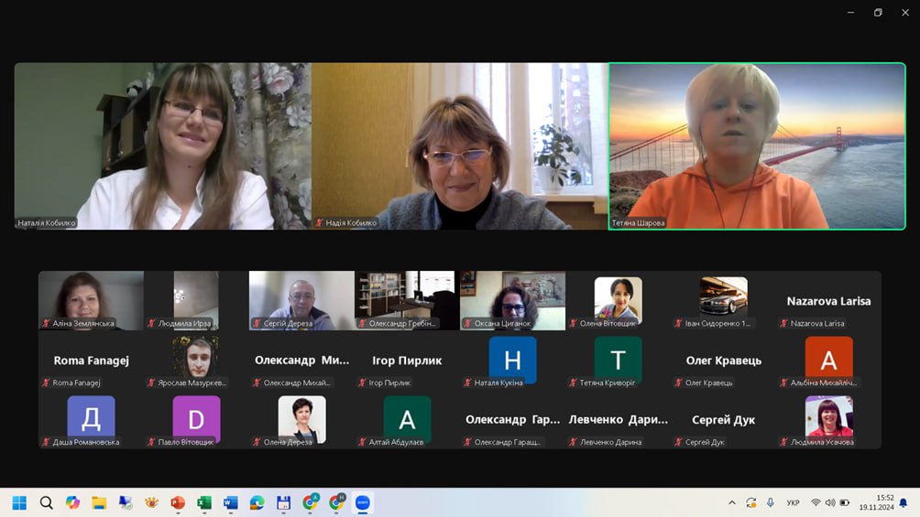The height and width of the screenshot is (517, 920).
Task: Open the Windows Start menu
Action: point(19,503)
